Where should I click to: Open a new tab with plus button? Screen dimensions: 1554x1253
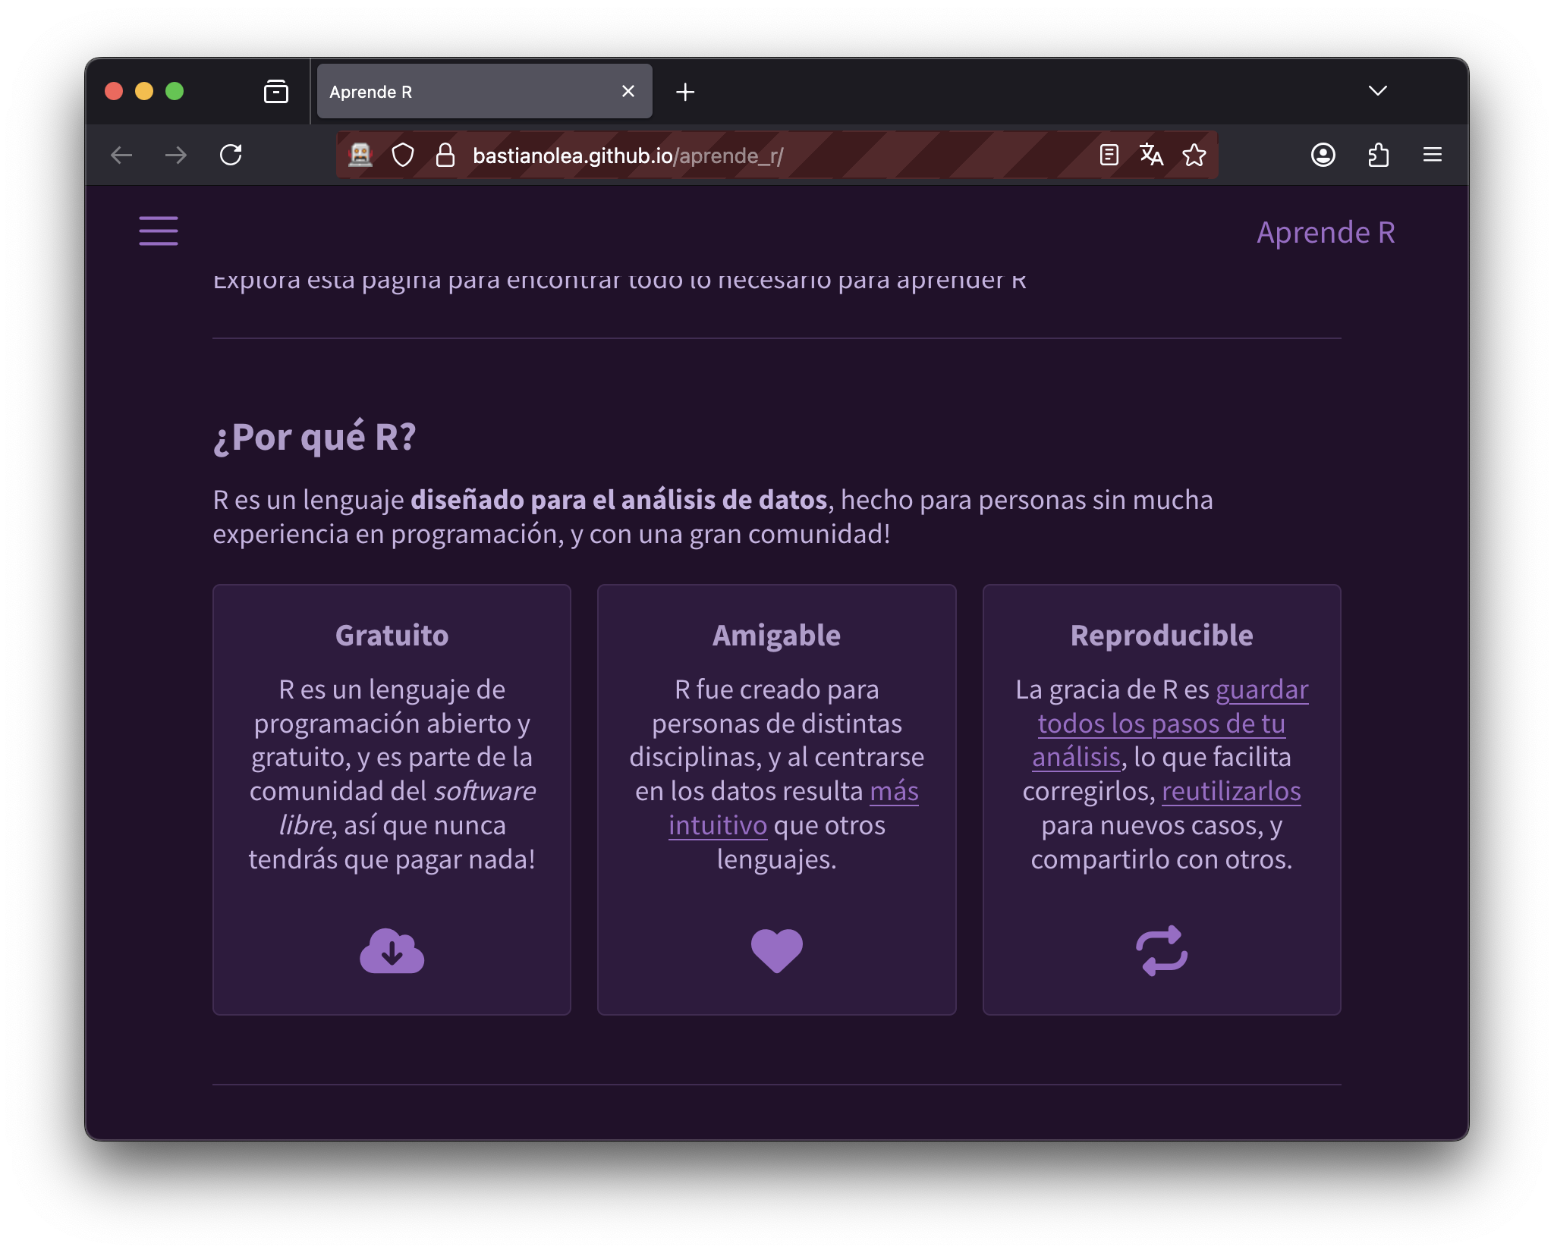(x=685, y=92)
